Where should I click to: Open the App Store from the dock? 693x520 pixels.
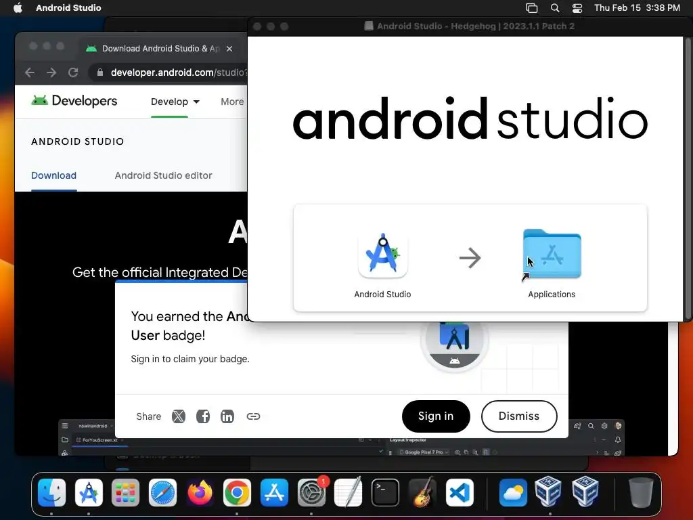click(x=274, y=493)
